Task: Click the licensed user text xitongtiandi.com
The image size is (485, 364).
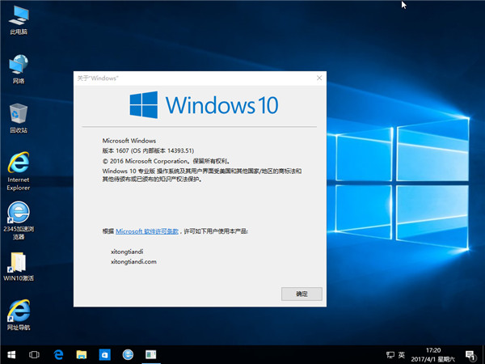Action: tap(133, 261)
